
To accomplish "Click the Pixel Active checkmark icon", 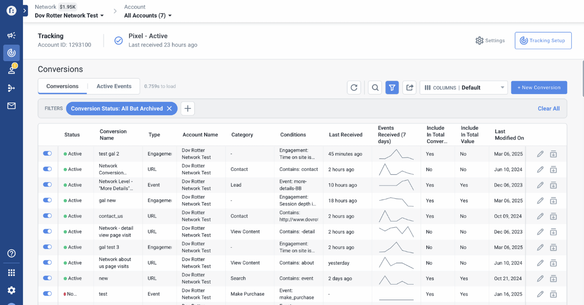I will click(x=118, y=40).
